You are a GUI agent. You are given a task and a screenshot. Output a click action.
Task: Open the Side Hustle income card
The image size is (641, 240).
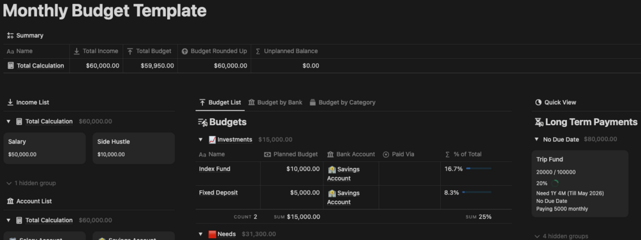pos(134,148)
